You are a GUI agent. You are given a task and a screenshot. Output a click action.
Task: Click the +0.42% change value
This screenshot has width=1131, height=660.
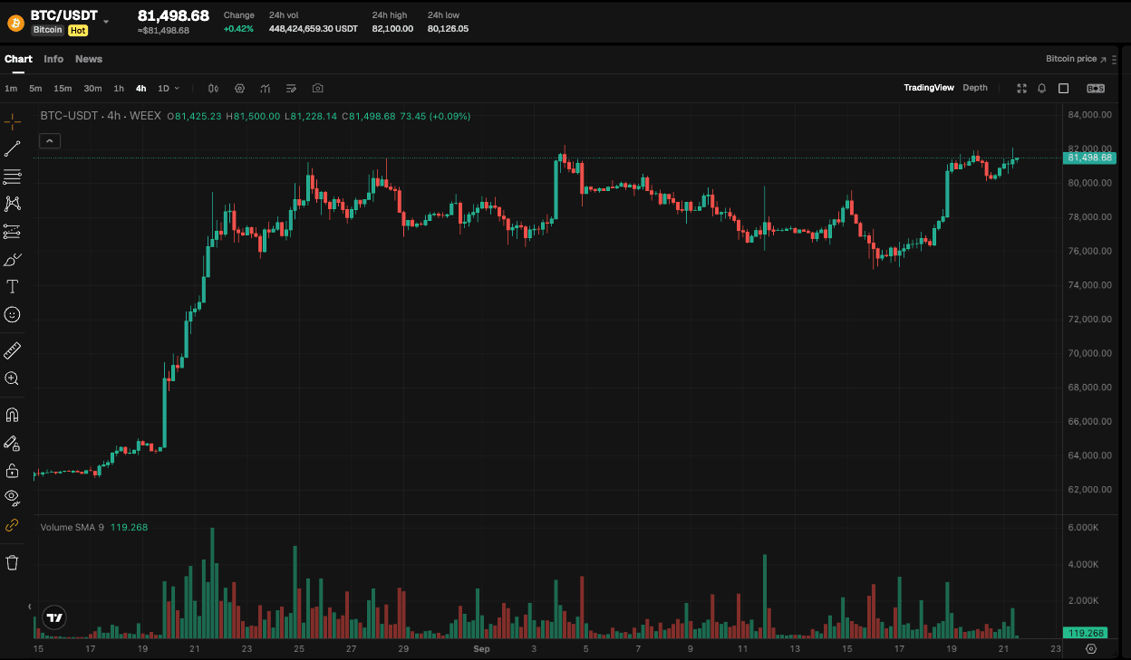pos(238,29)
